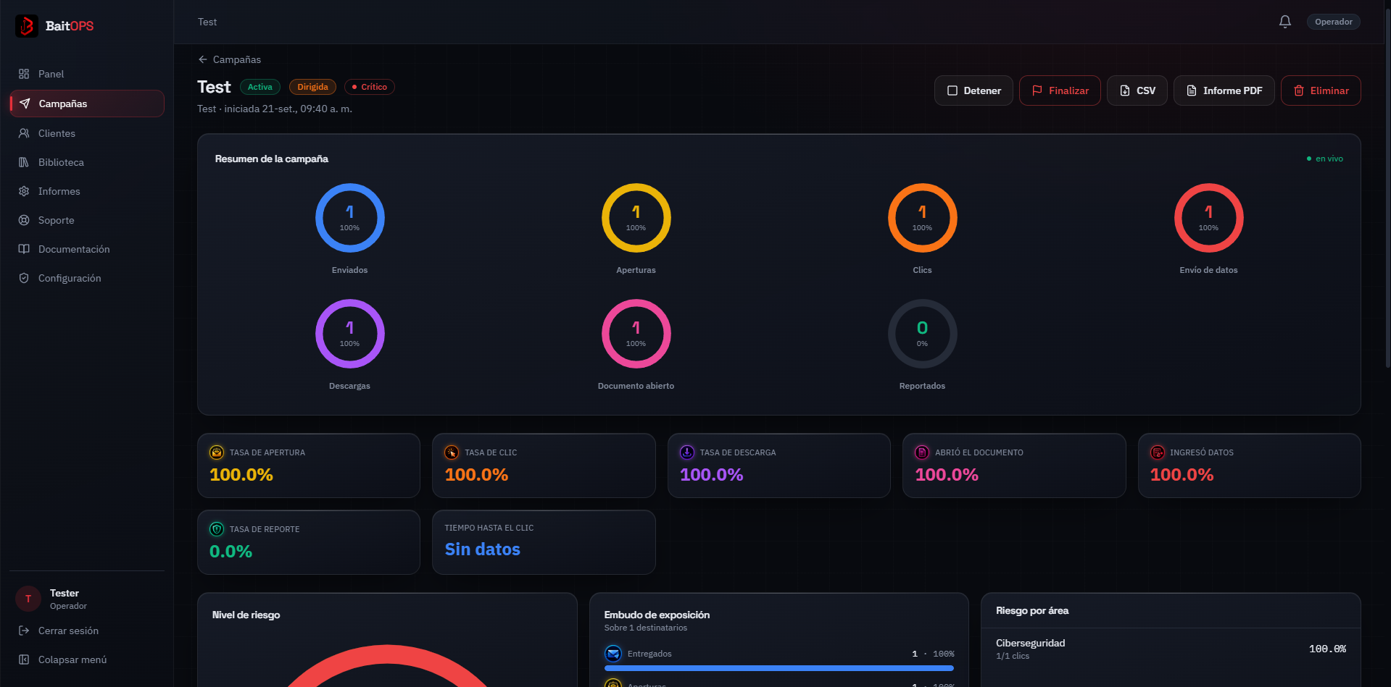Click the Abrió el documento icon
The width and height of the screenshot is (1391, 687).
coord(922,452)
